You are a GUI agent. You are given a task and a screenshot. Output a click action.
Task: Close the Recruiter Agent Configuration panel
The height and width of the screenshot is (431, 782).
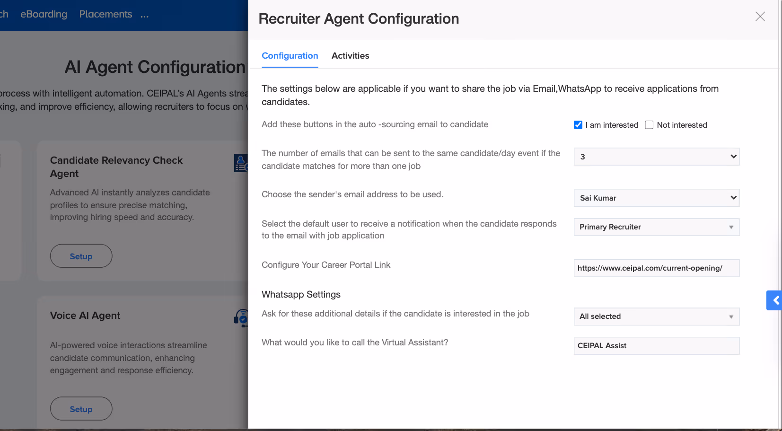click(x=760, y=17)
